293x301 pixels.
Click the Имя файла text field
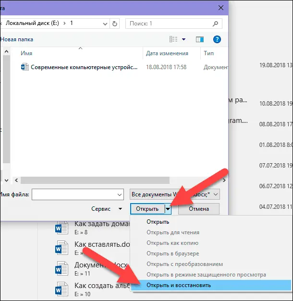click(x=77, y=194)
